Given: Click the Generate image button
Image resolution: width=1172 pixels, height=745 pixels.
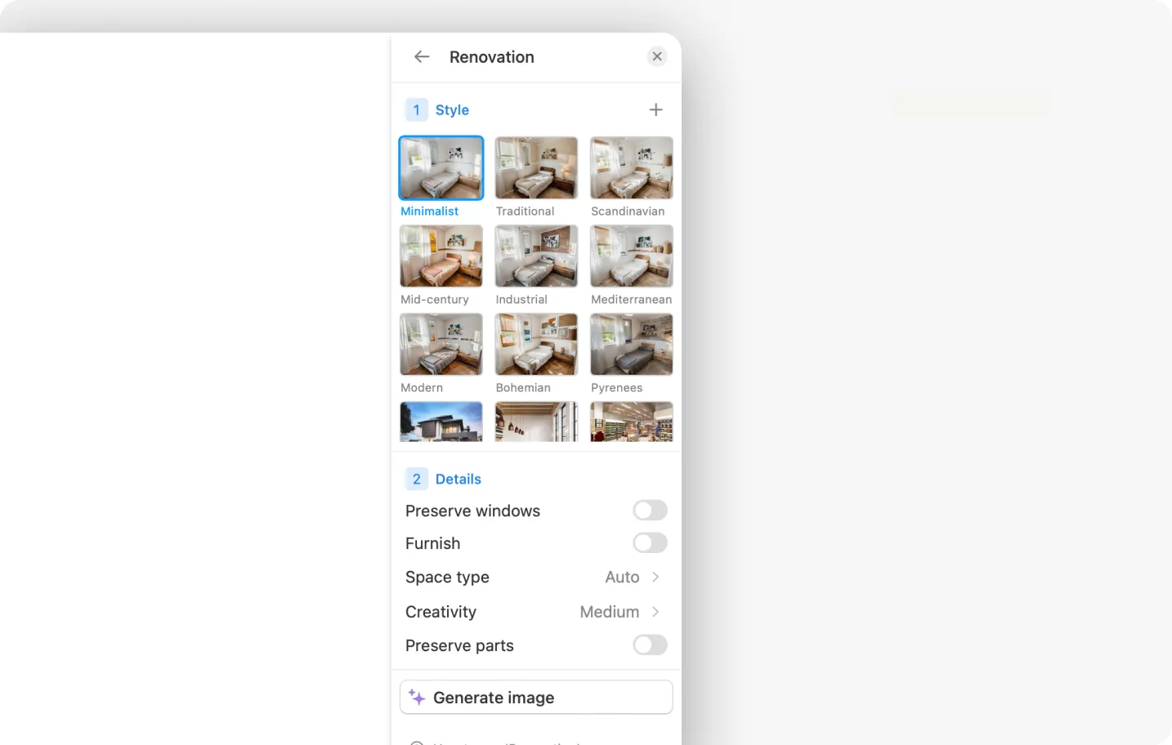Looking at the screenshot, I should (536, 698).
